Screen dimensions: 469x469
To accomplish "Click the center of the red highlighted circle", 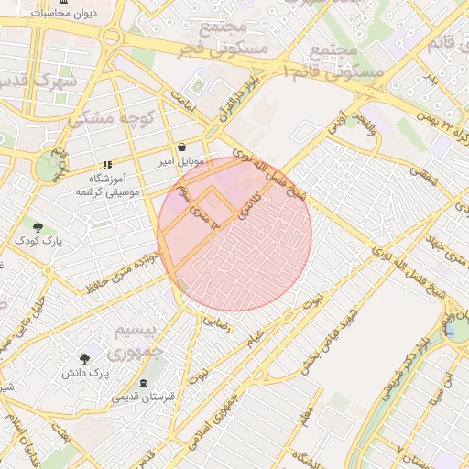I will [x=234, y=234].
